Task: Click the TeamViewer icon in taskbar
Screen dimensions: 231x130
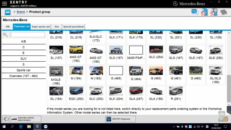Action: [x=45, y=127]
